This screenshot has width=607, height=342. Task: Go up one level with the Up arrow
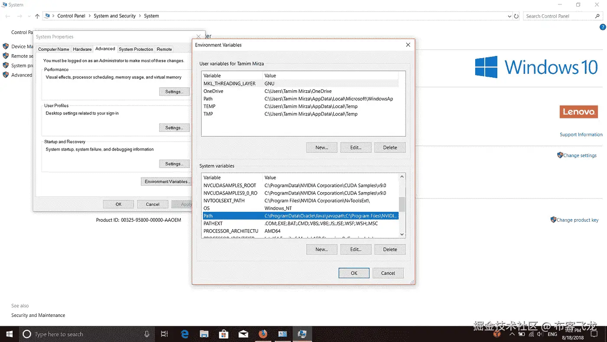[37, 16]
